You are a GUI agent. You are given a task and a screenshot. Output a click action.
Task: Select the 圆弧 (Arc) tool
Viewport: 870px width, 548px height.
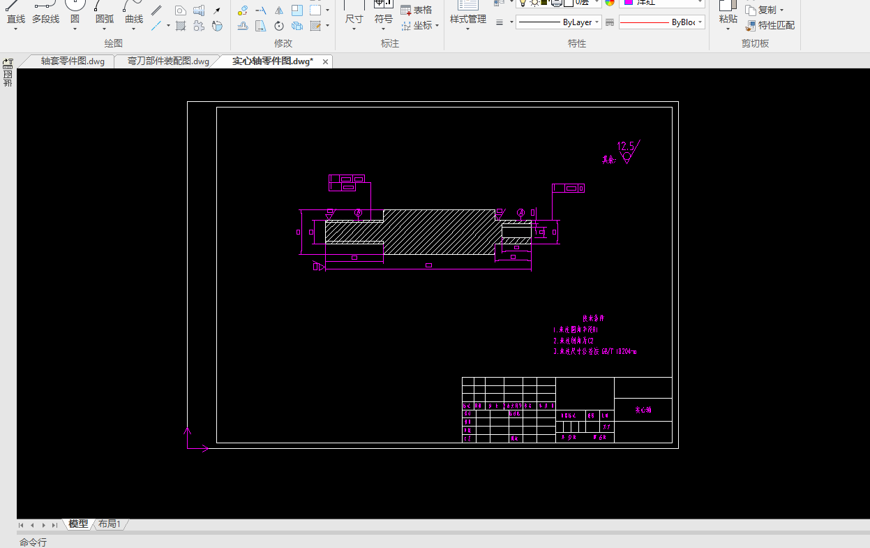[x=104, y=13]
